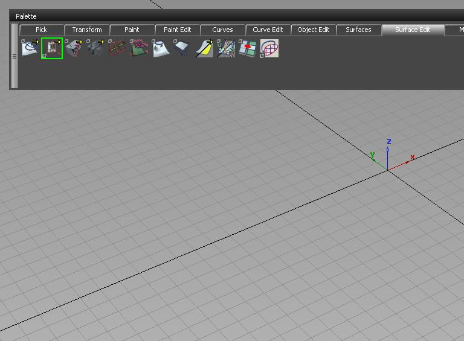Choose the grey cube with red curve tool
The image size is (464, 341).
pos(73,48)
